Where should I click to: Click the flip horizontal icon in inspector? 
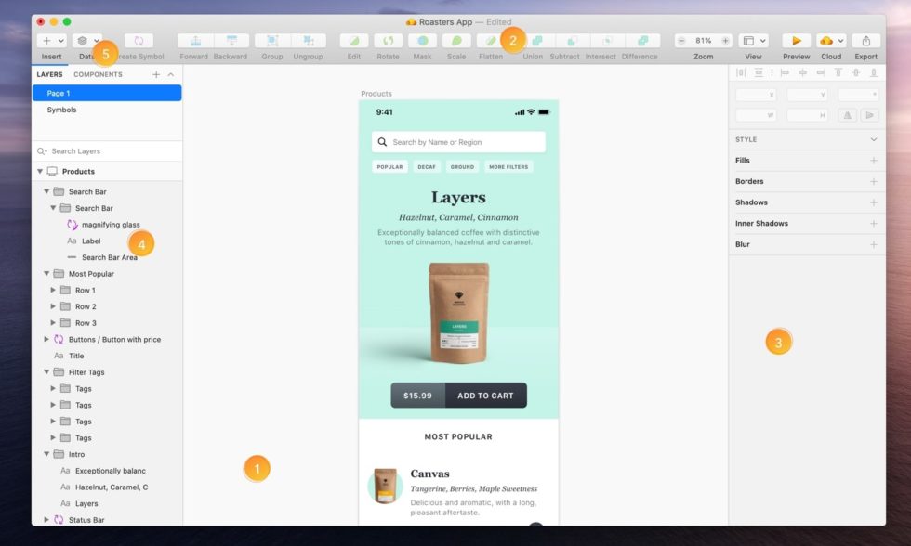pos(848,115)
